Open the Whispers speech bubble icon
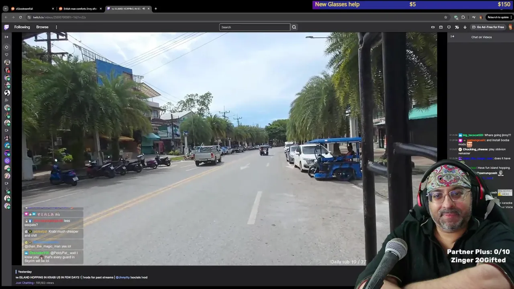The height and width of the screenshot is (289, 514). 449,27
